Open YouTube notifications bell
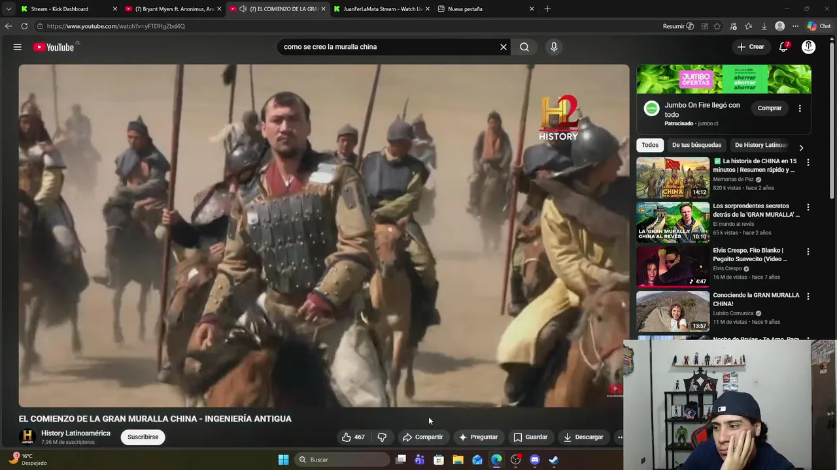The width and height of the screenshot is (837, 470). click(x=783, y=47)
